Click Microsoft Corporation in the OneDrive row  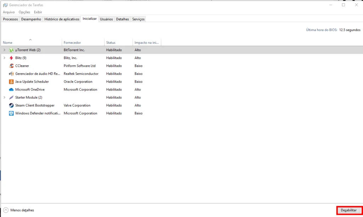[x=80, y=89]
